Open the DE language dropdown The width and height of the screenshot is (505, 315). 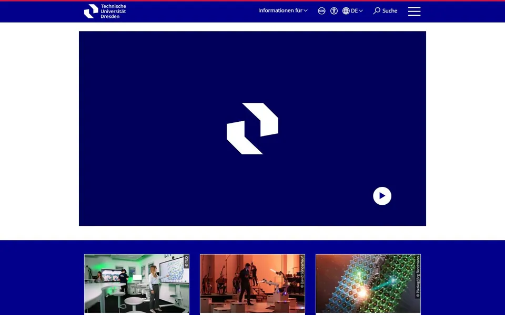pyautogui.click(x=357, y=11)
